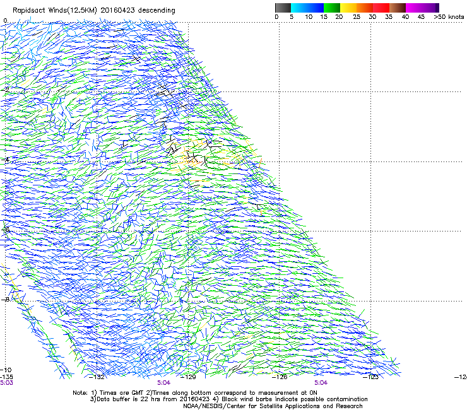Click the '5:04' time stamp right of -126
Viewport: 467px width, 410px height.
coord(321,383)
